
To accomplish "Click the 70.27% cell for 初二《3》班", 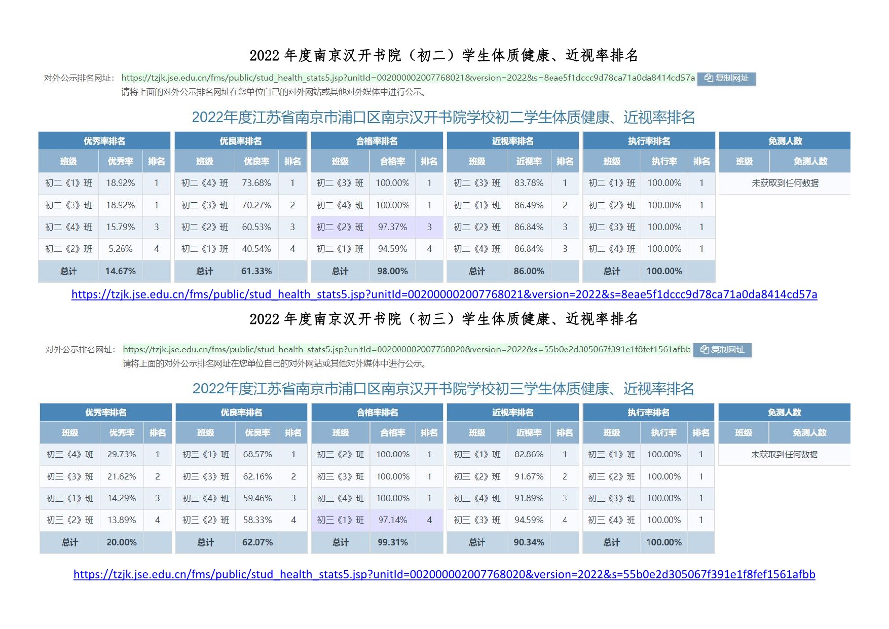I will pyautogui.click(x=256, y=205).
